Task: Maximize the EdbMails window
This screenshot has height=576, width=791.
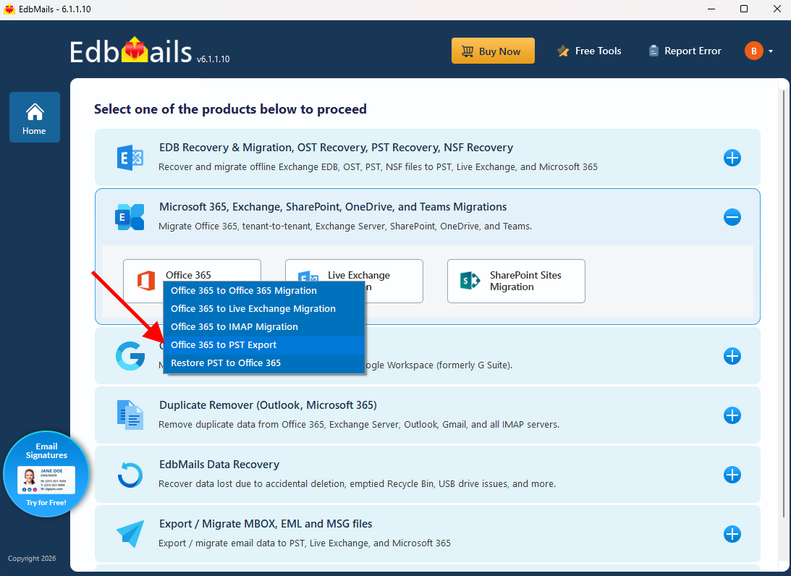Action: [x=743, y=9]
